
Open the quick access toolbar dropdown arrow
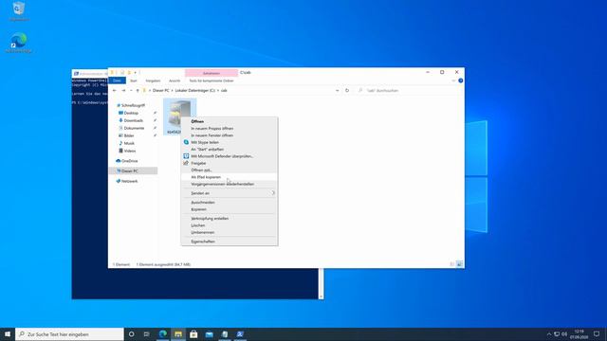135,73
